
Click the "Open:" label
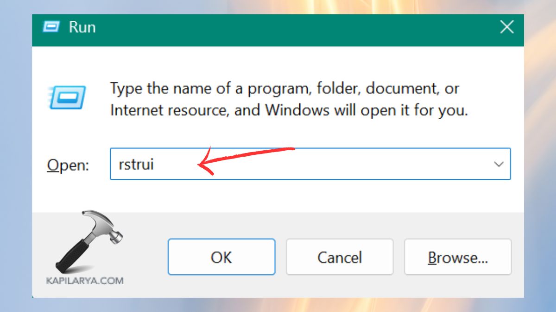(68, 165)
